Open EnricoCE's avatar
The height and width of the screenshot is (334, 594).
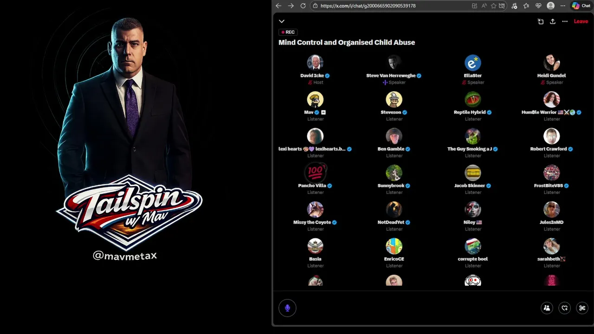click(394, 246)
